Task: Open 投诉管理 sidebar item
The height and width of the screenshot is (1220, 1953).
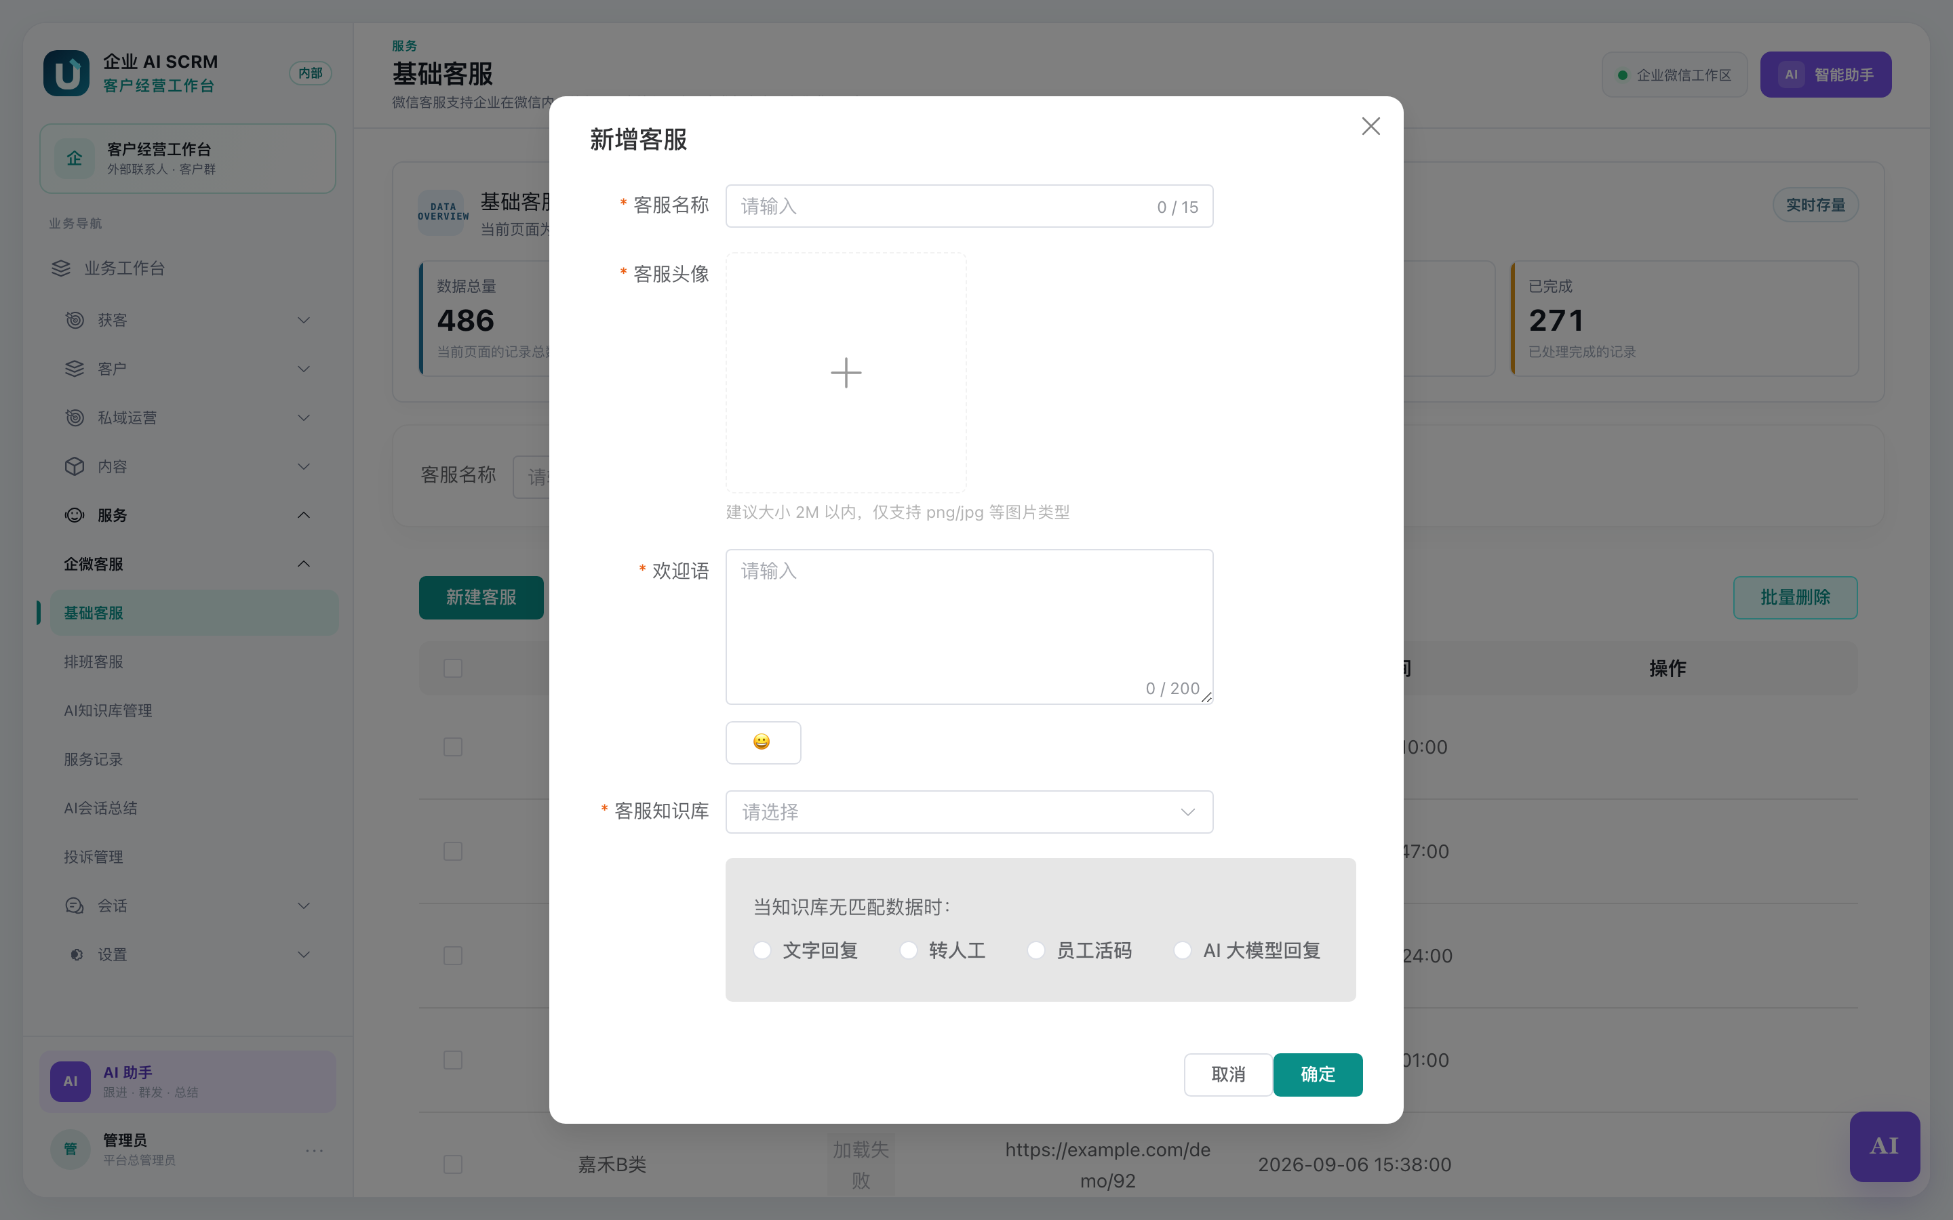Action: coord(194,857)
